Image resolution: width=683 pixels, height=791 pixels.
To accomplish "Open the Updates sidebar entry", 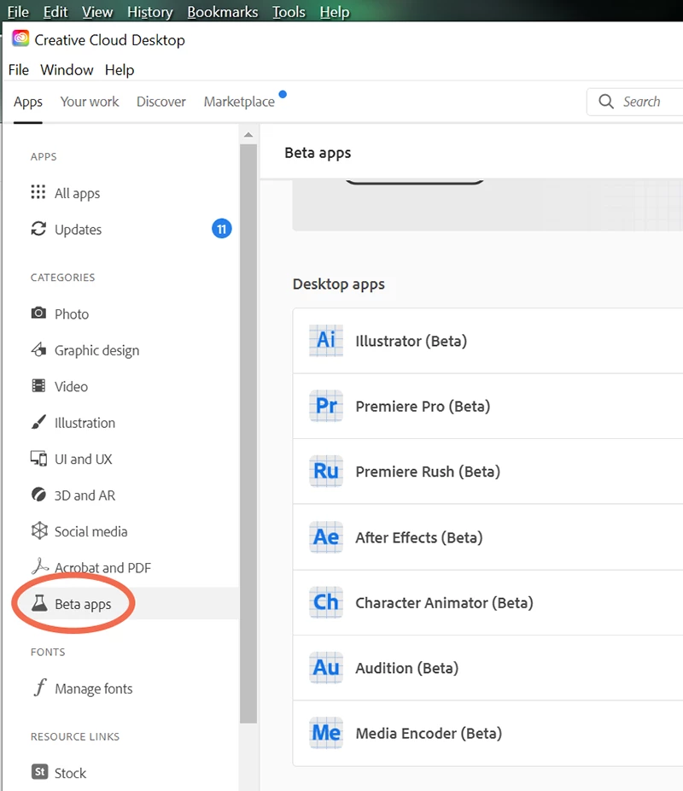I will tap(79, 230).
